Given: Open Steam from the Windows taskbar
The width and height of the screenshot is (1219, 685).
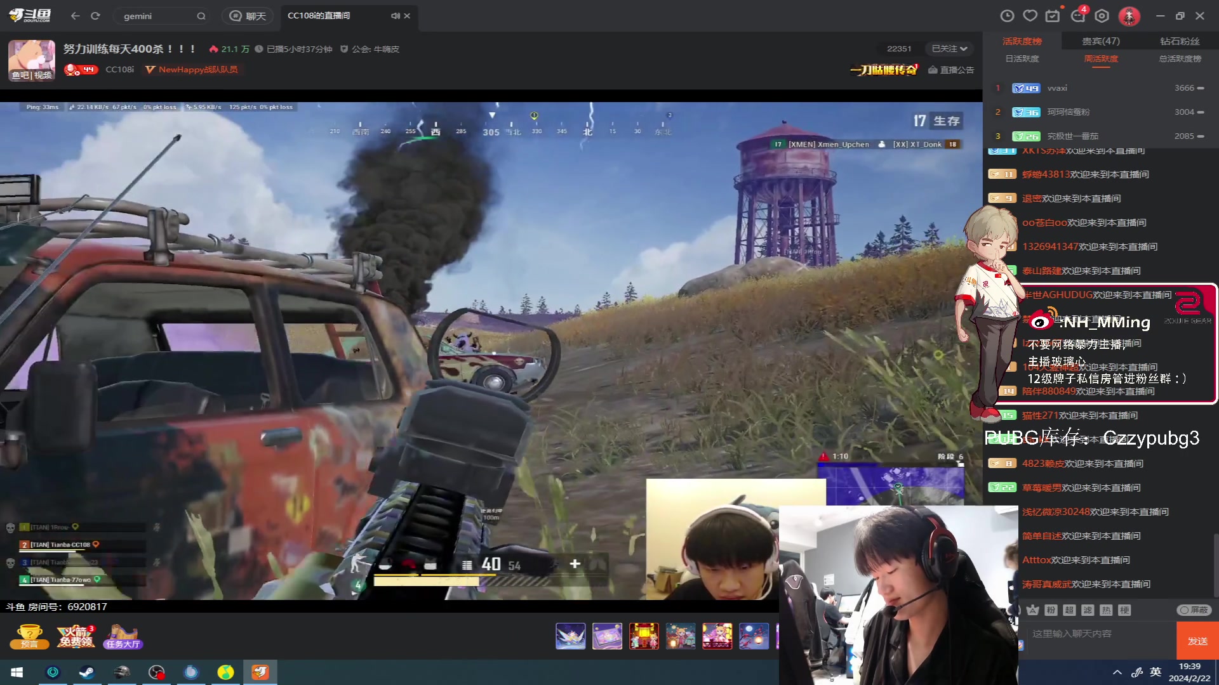Looking at the screenshot, I should (x=87, y=672).
